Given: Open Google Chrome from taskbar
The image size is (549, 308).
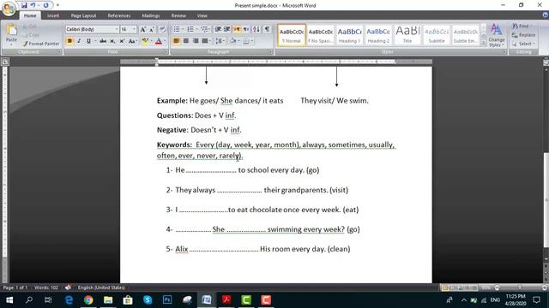Looking at the screenshot, I should 88,300.
